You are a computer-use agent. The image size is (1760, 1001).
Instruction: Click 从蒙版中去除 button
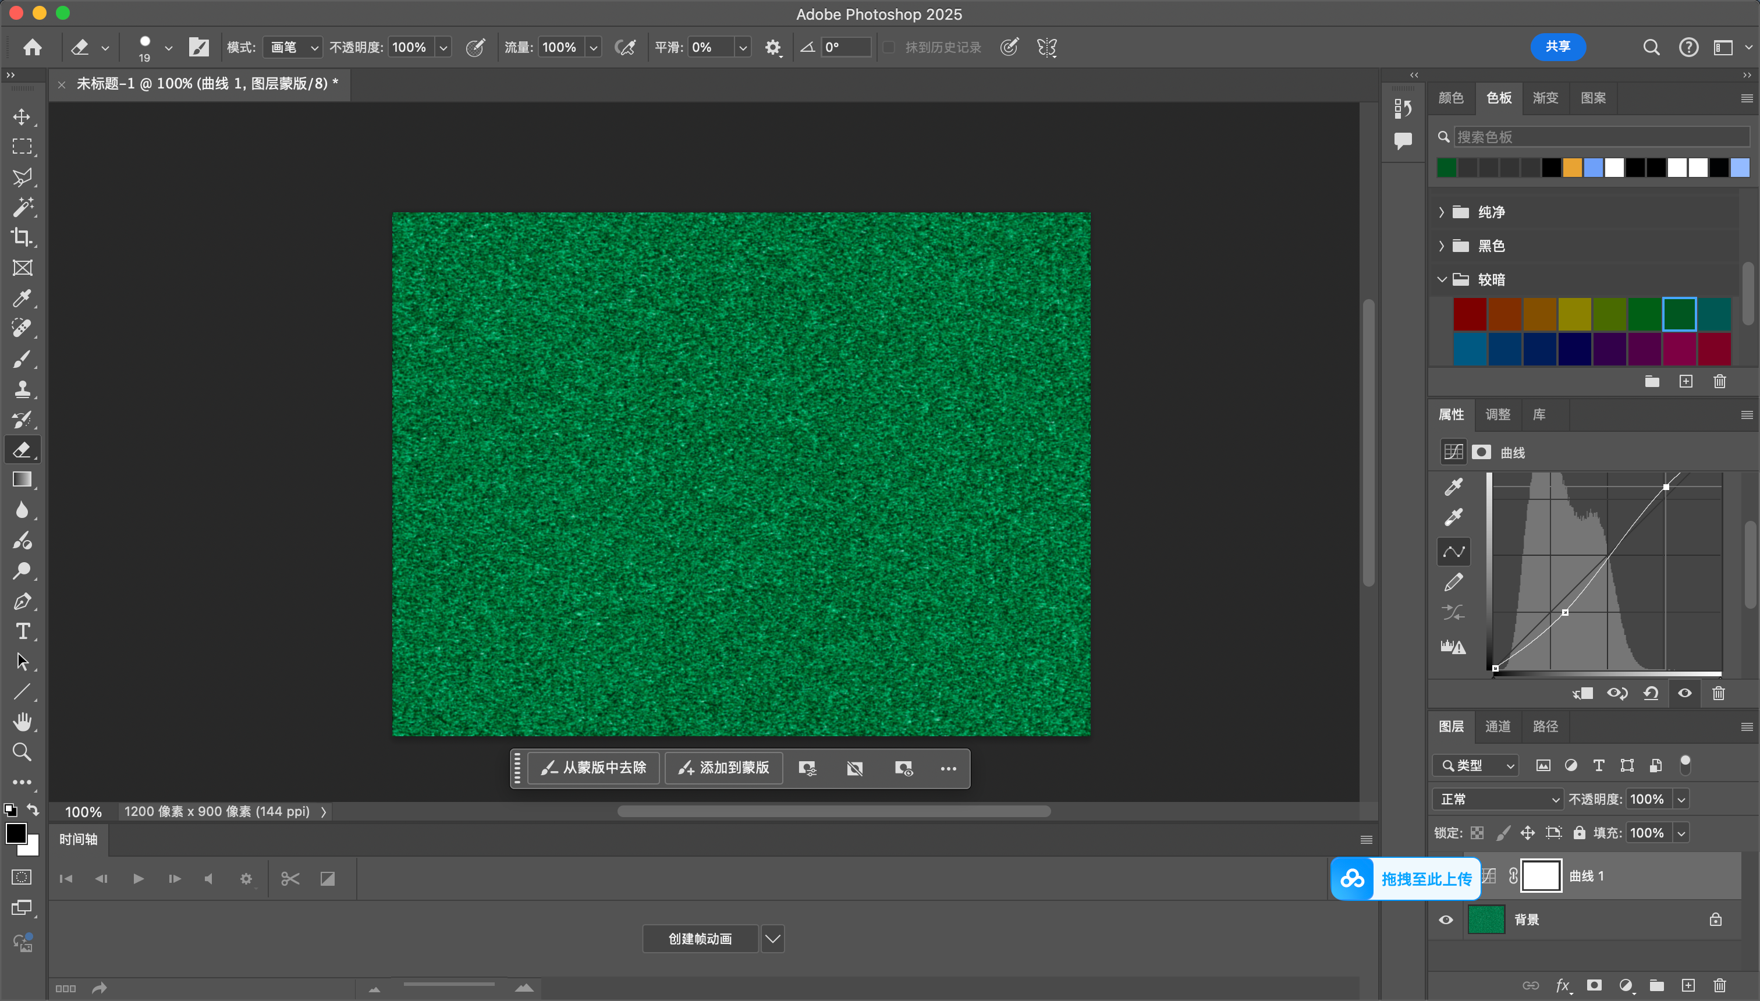[594, 767]
